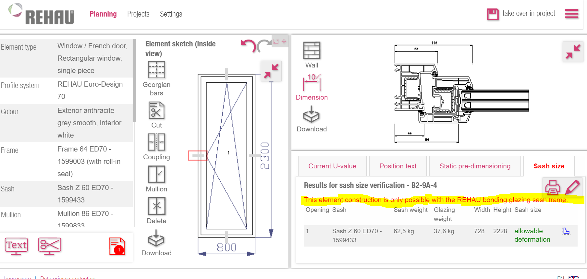Image resolution: width=587 pixels, height=279 pixels.
Task: Switch to the Current U-value tab
Action: click(332, 166)
